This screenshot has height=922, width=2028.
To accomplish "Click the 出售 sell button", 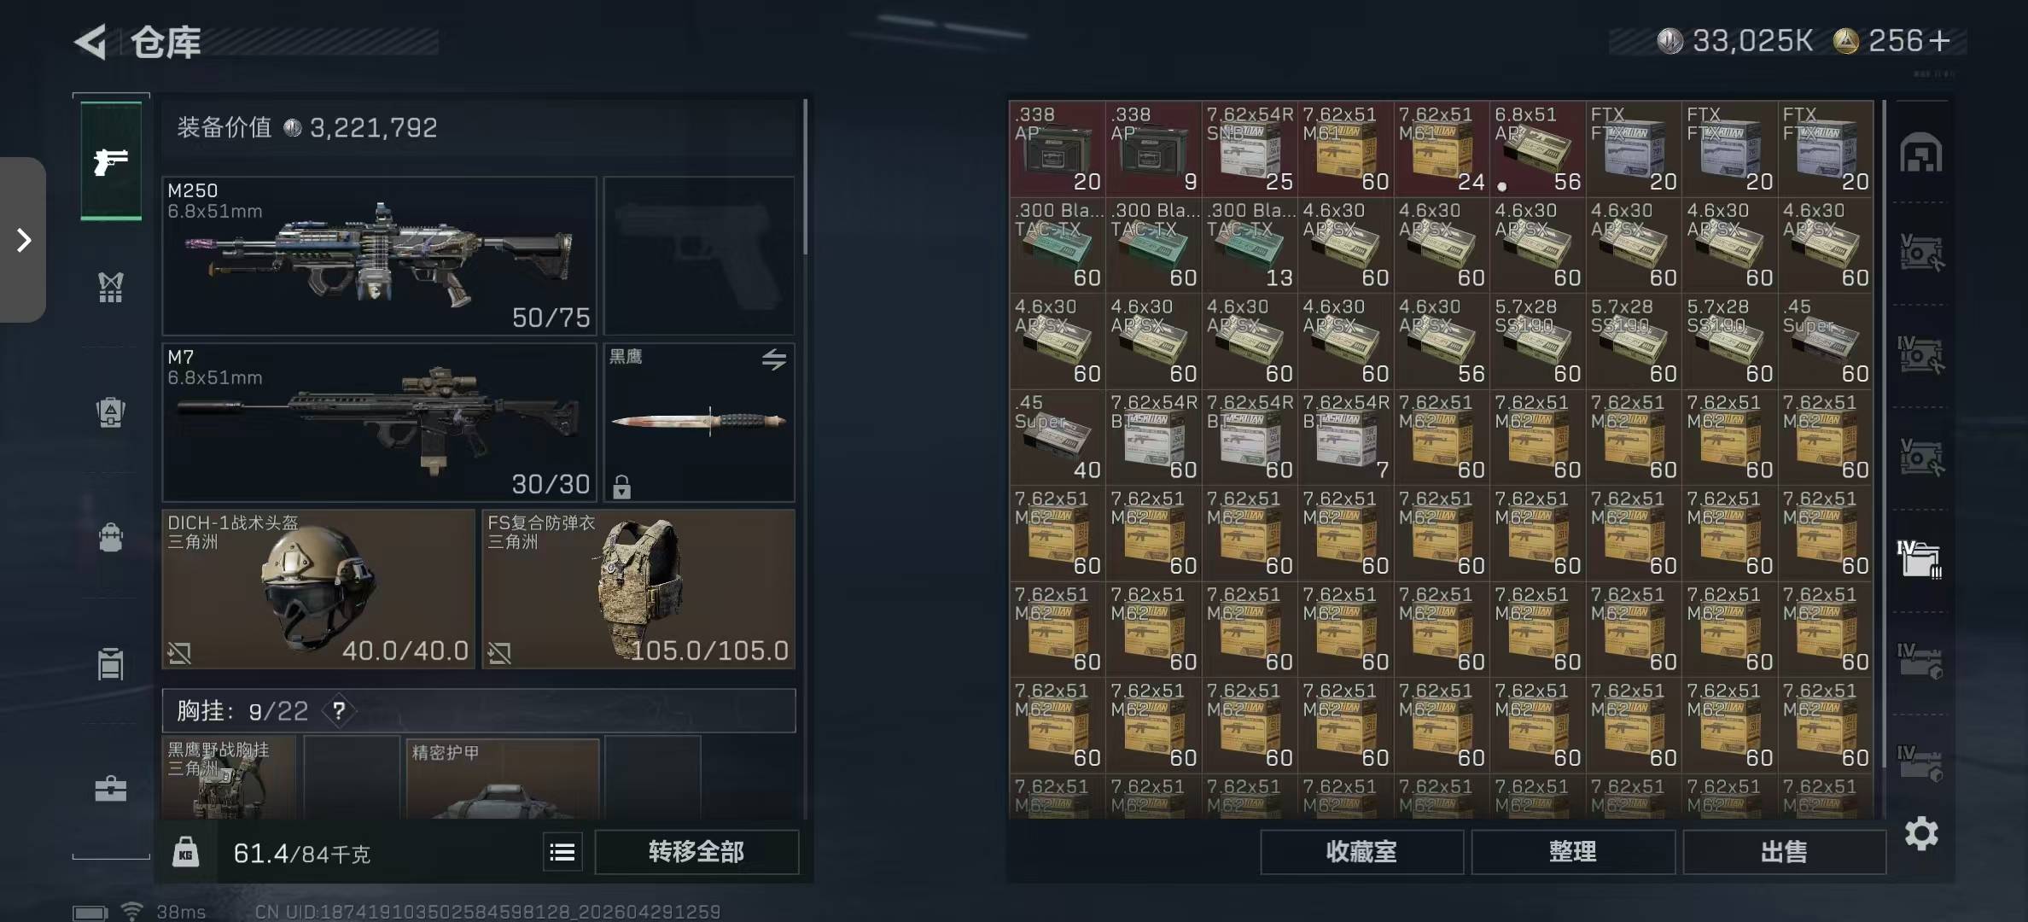I will click(x=1784, y=852).
